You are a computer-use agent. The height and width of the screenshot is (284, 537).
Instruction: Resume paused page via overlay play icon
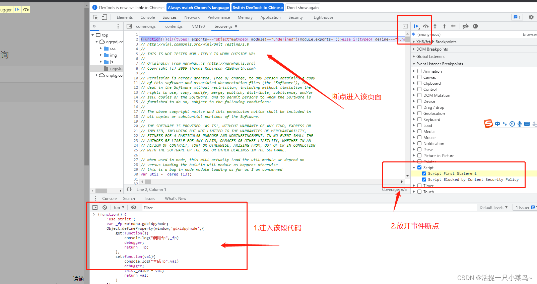(17, 9)
